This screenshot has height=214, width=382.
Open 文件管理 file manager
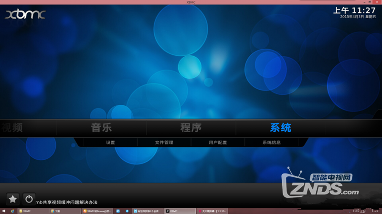(164, 143)
